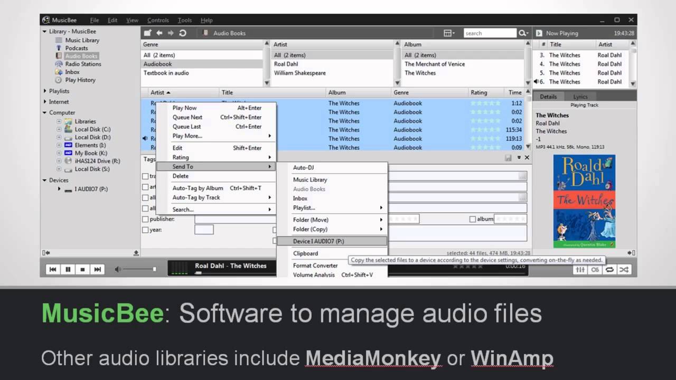Open the equalizer icon in player bar

[580, 270]
